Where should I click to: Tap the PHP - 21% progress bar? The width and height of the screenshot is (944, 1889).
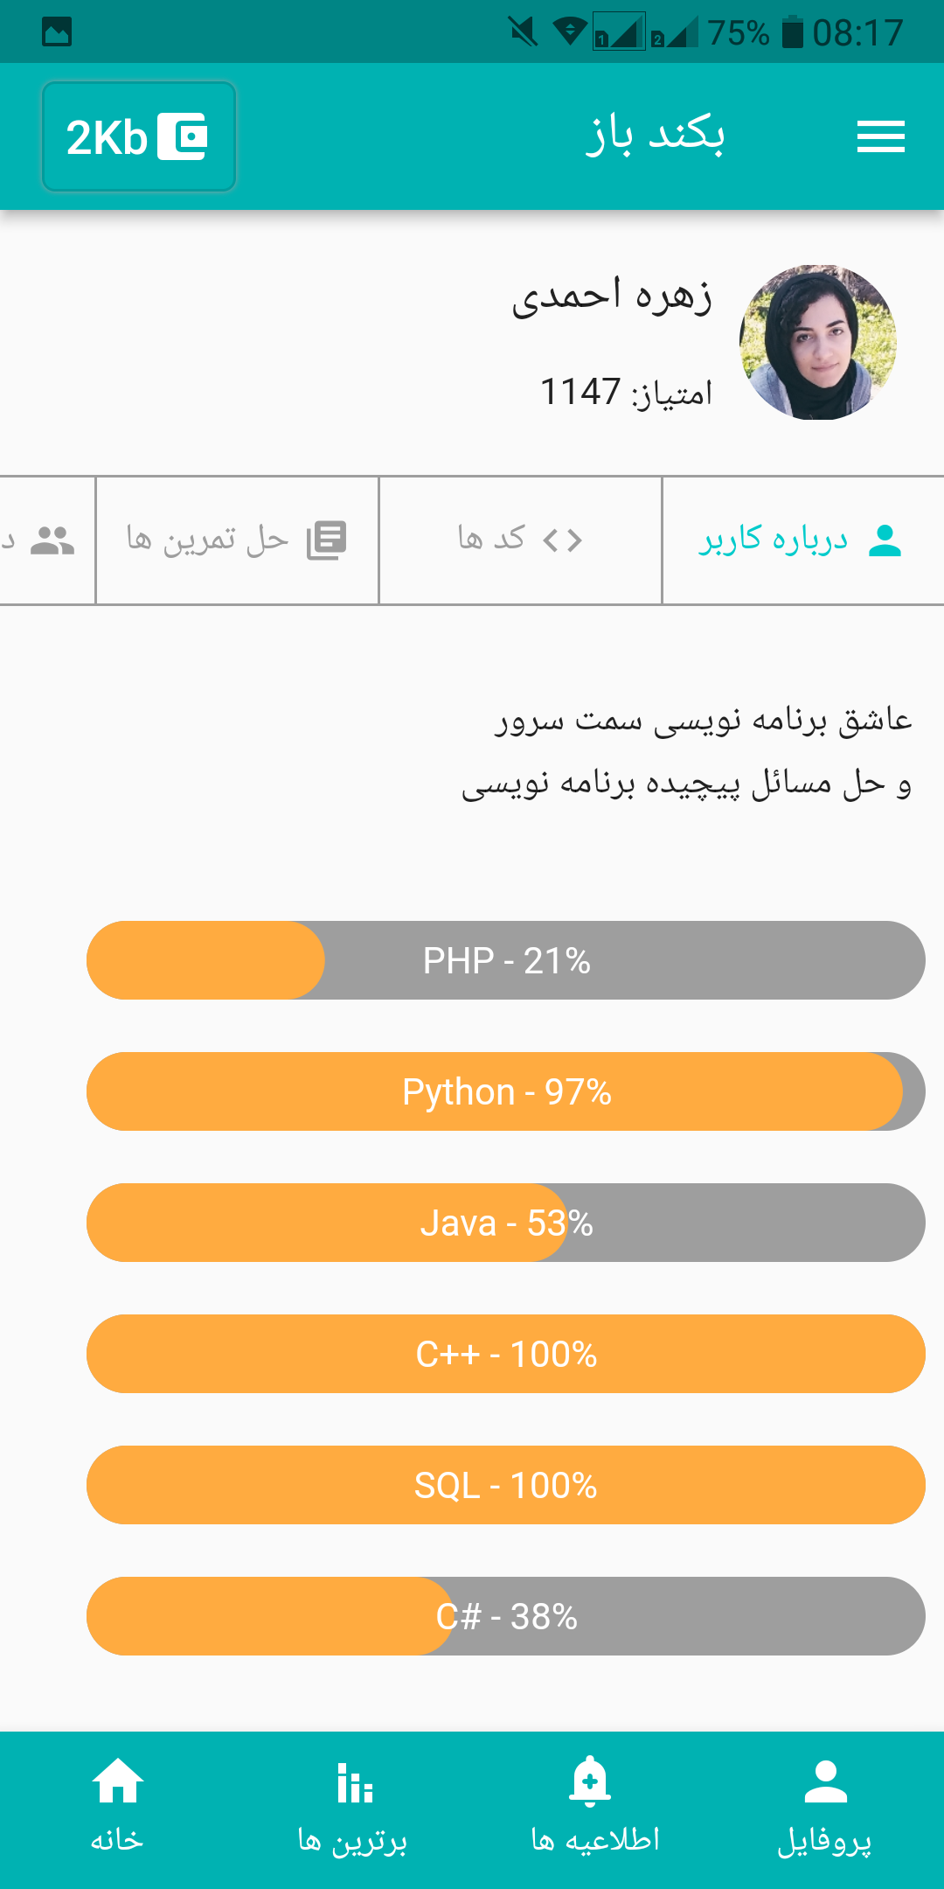(x=506, y=960)
